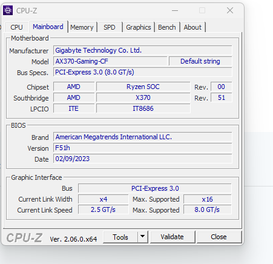Click the max supported speed 8.0 GT/s
This screenshot has height=264, width=273.
coord(208,210)
